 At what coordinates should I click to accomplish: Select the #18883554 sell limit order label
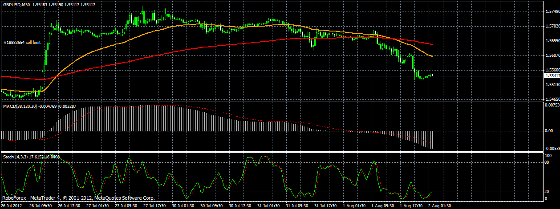(22, 43)
